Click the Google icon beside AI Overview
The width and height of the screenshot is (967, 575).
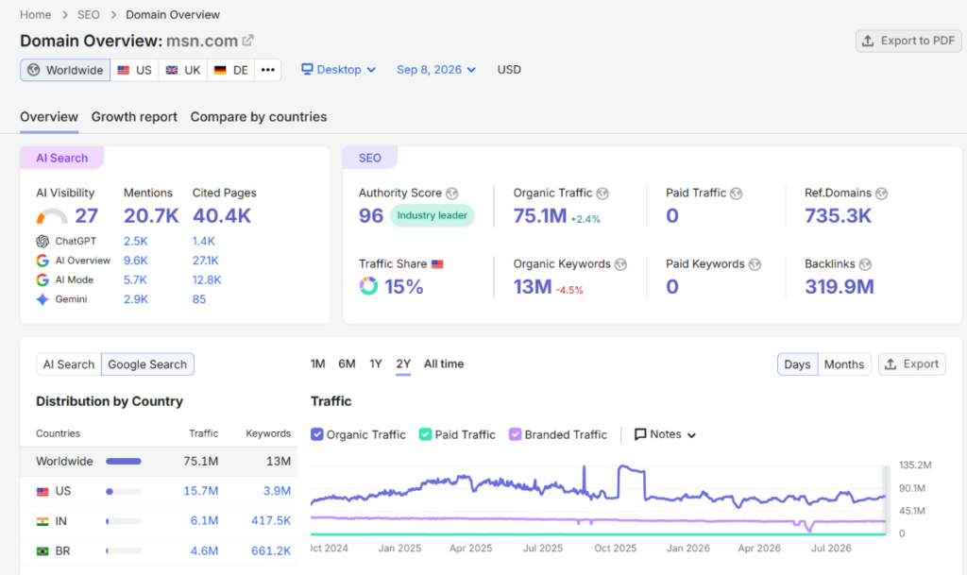[x=42, y=261]
